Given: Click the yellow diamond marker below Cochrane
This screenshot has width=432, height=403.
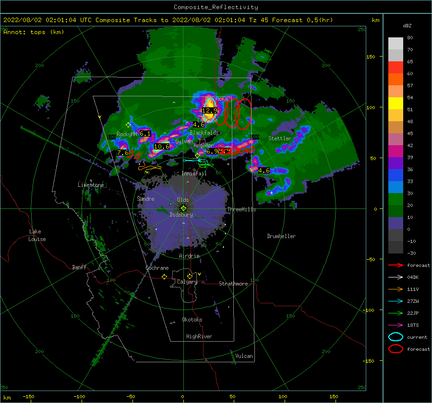Looking at the screenshot, I should click(165, 276).
